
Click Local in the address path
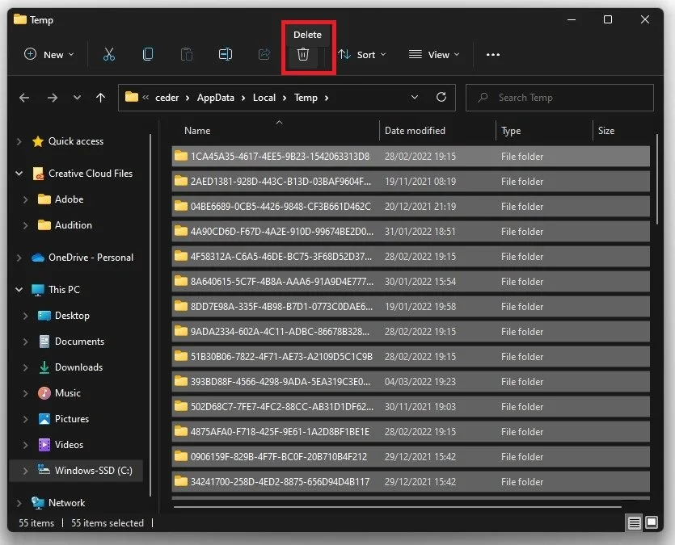tap(264, 98)
